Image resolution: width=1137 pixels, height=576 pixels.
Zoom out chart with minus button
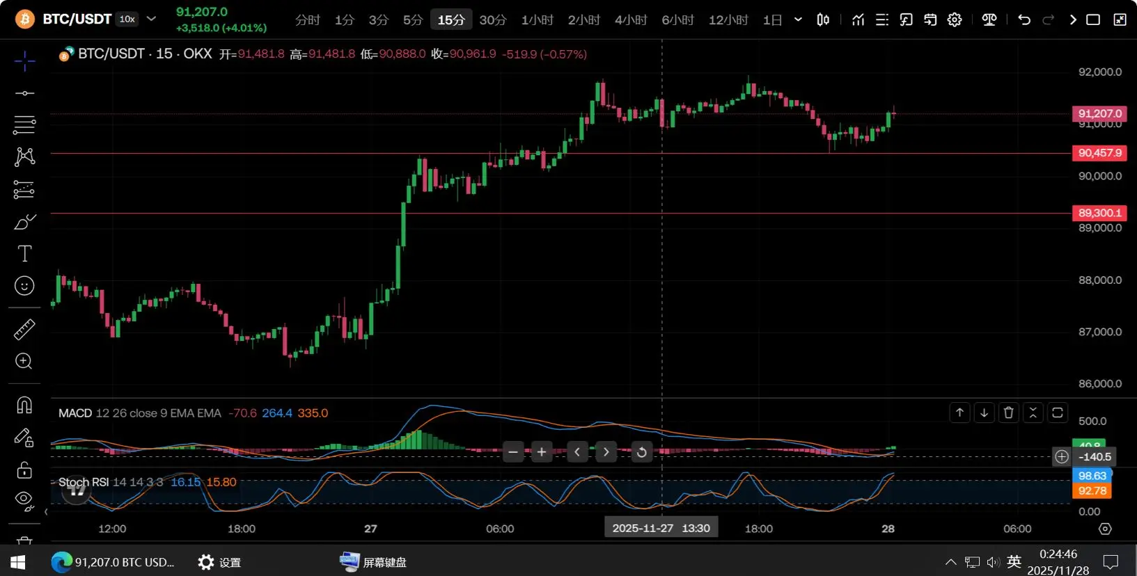[x=513, y=452]
